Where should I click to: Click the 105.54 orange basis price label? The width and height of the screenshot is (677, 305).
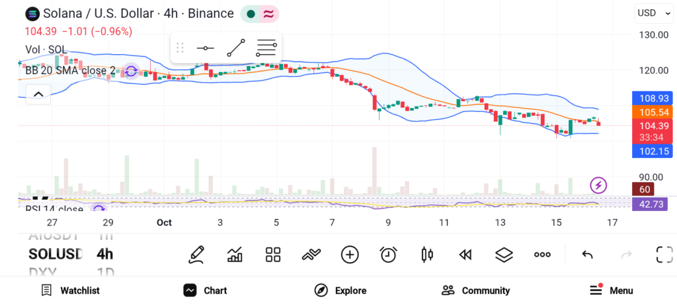click(x=652, y=112)
